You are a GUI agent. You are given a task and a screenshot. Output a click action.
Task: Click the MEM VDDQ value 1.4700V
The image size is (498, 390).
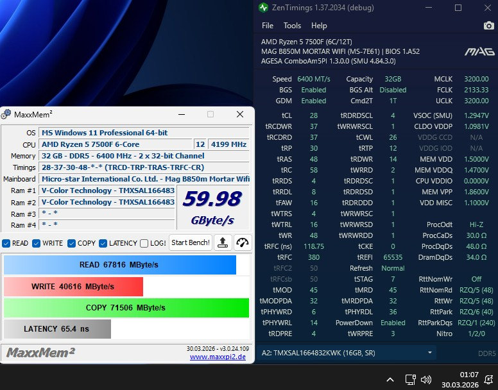click(x=476, y=170)
